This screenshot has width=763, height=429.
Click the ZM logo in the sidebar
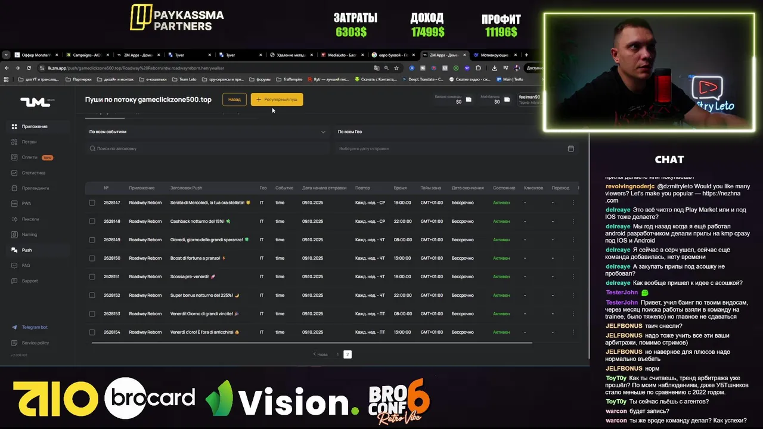37,101
